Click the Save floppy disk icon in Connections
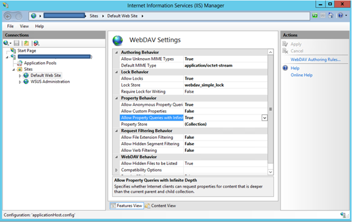 [16, 43]
